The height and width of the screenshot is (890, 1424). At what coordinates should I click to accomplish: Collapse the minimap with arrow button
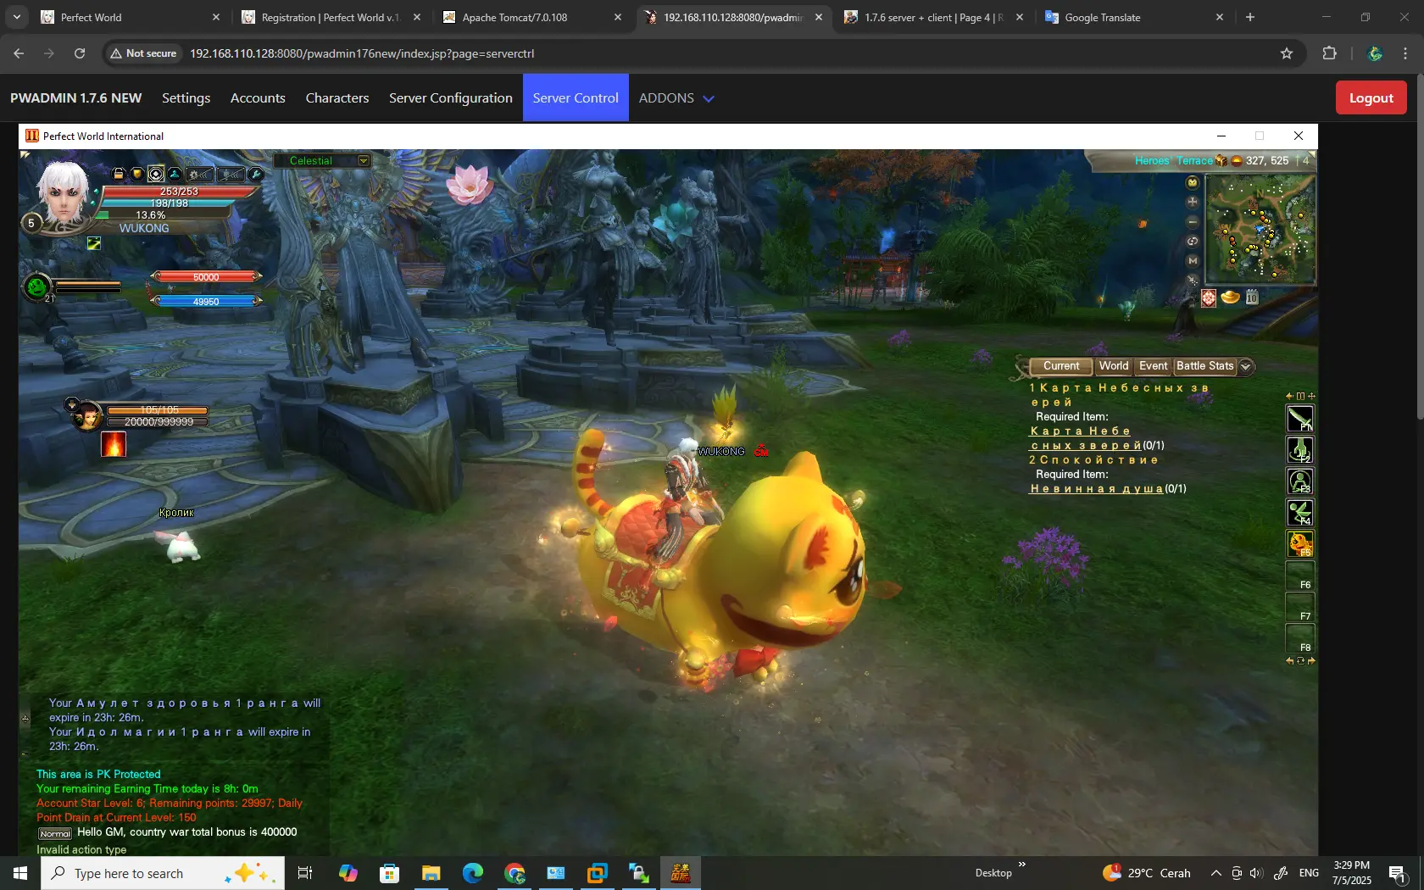tap(1193, 279)
